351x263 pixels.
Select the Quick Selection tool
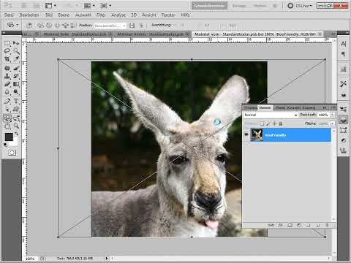[x=16, y=51]
